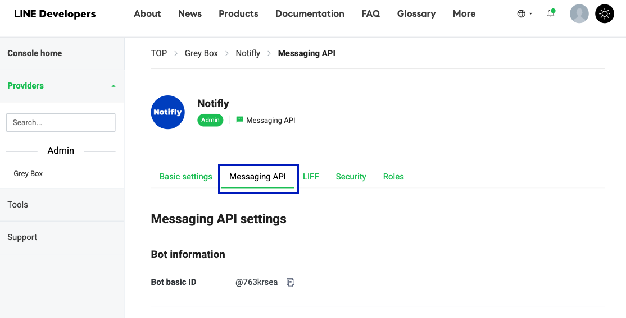Click the Messaging API chat icon
The image size is (626, 318).
(239, 119)
